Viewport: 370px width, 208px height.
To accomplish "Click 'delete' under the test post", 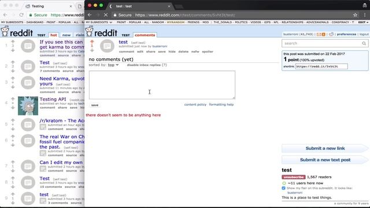I will (183, 51).
